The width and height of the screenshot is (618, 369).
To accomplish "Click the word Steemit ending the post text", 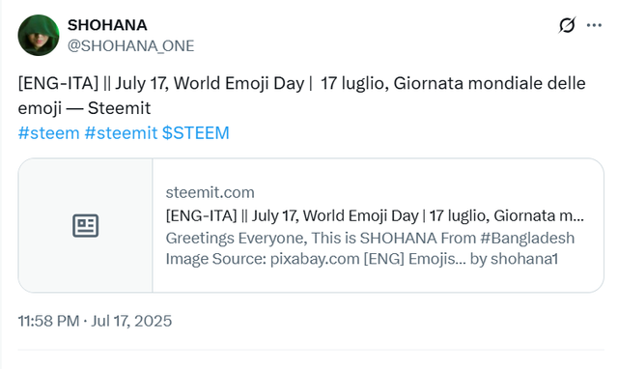I will coord(119,108).
